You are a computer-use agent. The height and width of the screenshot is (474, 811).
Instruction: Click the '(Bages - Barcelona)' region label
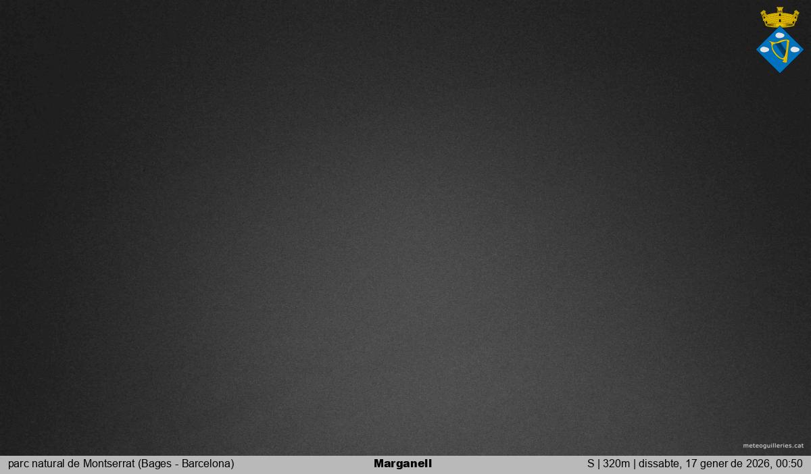pos(187,464)
